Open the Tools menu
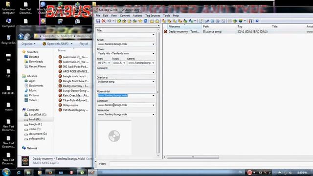 coord(166,16)
